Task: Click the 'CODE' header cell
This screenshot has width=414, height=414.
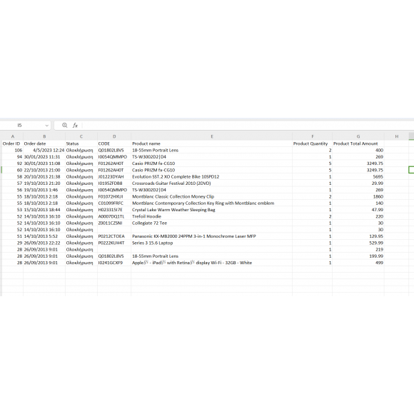Action: (114, 143)
